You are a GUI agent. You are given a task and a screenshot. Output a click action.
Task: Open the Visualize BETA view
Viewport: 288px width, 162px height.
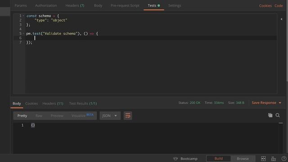[x=82, y=116]
